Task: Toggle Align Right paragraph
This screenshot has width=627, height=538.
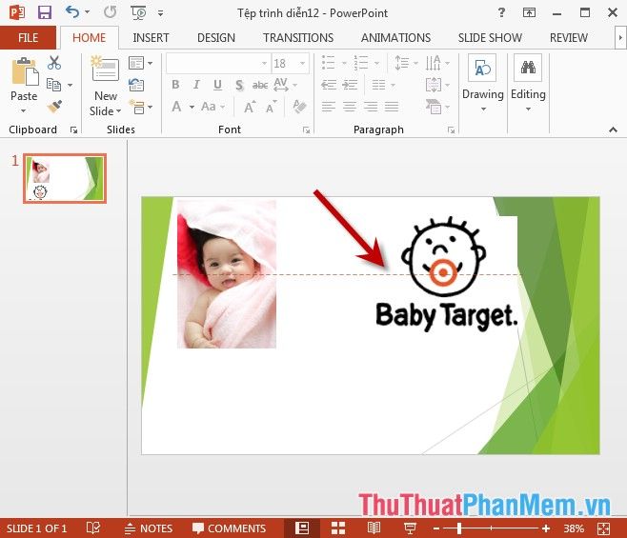Action: coord(371,107)
